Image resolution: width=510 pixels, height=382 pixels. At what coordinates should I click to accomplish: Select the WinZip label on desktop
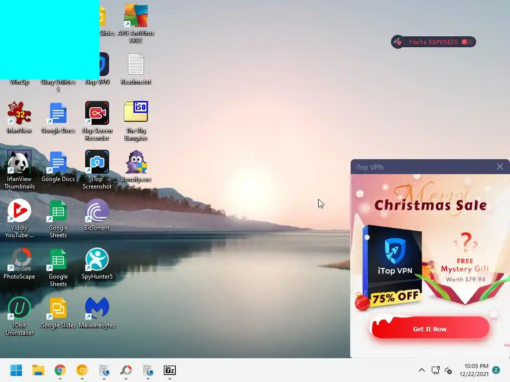pyautogui.click(x=19, y=82)
